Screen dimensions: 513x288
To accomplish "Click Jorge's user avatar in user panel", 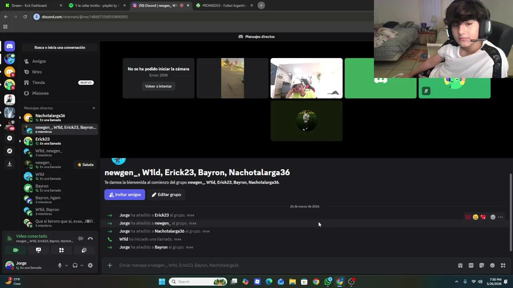I will (9, 265).
